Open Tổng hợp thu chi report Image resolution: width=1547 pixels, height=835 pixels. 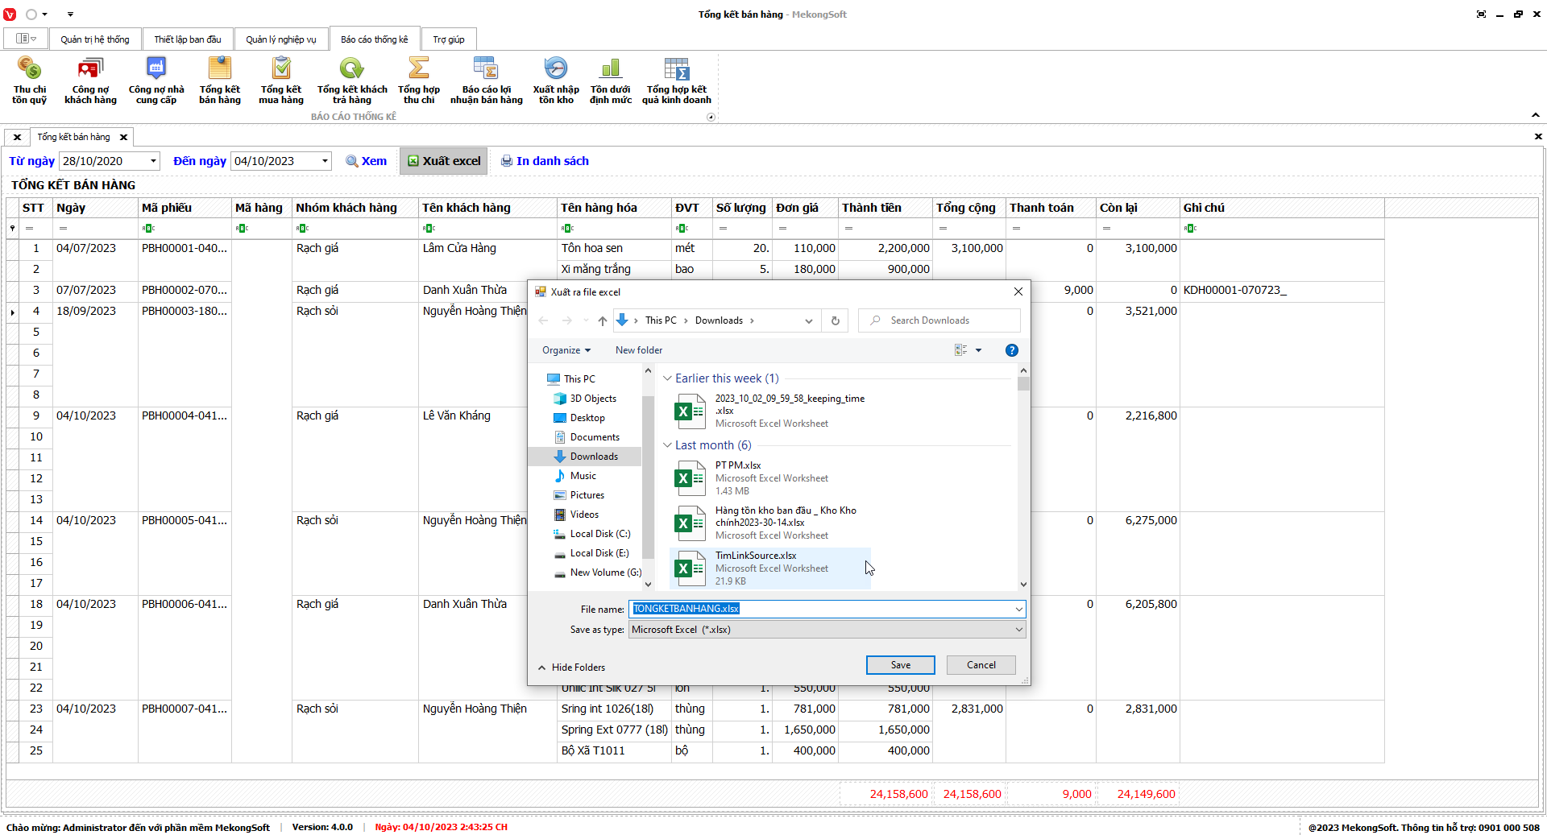click(419, 80)
